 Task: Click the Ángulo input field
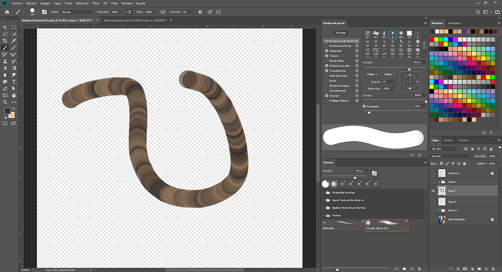388,81
